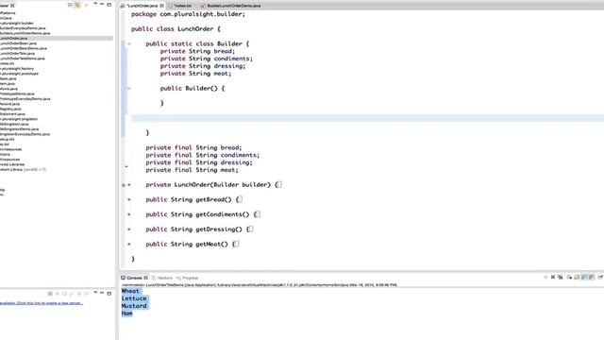This screenshot has height=340, width=604.
Task: Select LunchOrderTeleDemo.java in the tree
Action: click(x=23, y=59)
